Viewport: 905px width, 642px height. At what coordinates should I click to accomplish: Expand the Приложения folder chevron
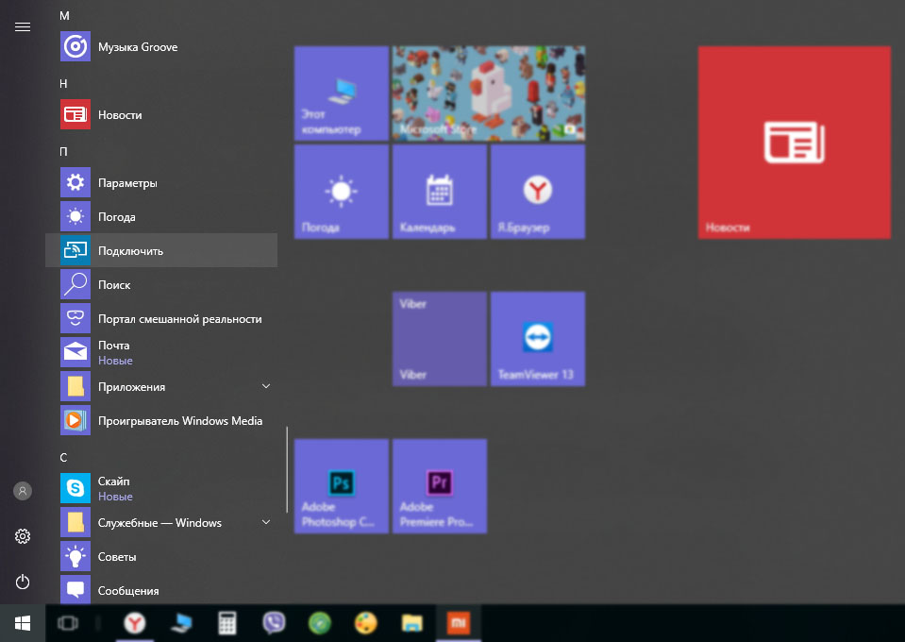pyautogui.click(x=266, y=387)
